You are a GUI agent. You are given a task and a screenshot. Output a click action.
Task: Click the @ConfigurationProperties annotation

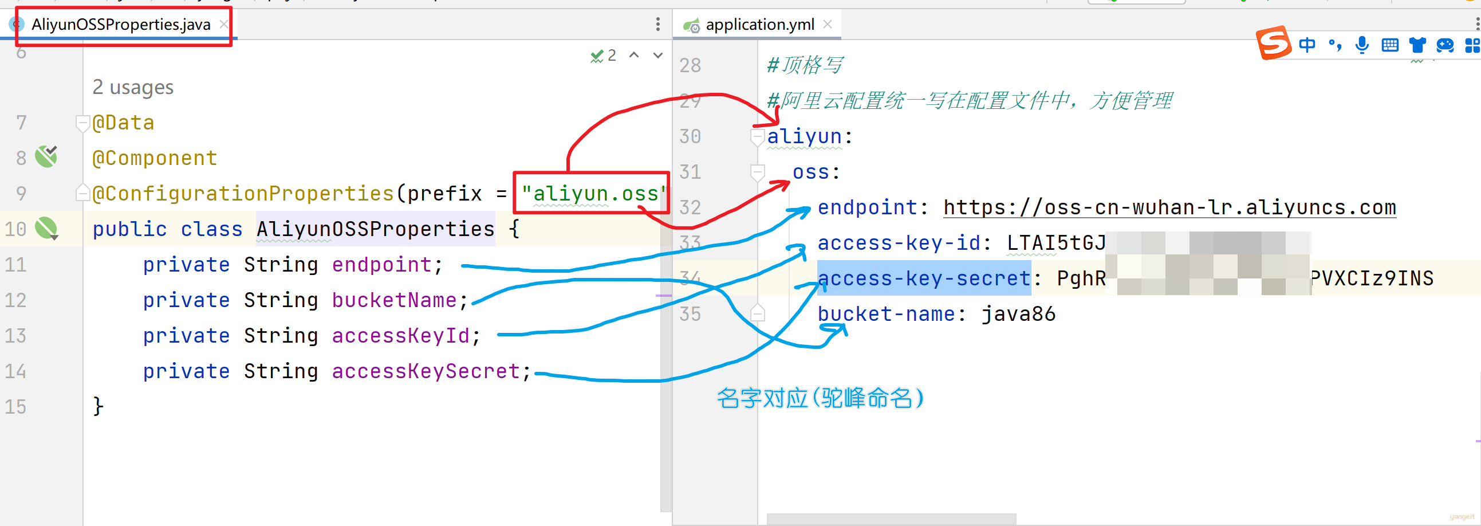[243, 194]
